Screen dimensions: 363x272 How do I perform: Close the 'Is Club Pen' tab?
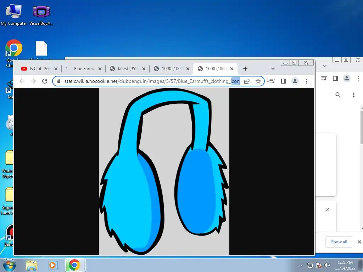pyautogui.click(x=56, y=69)
